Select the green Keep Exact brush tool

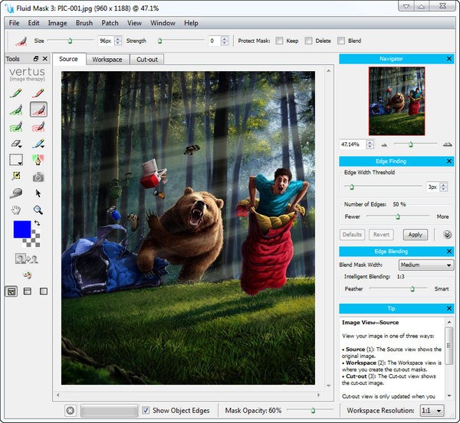click(x=16, y=93)
